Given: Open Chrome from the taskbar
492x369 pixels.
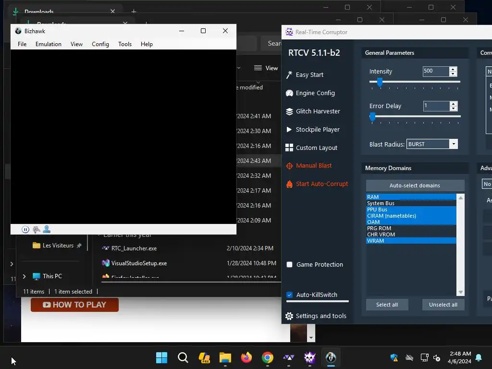Looking at the screenshot, I should pyautogui.click(x=268, y=357).
